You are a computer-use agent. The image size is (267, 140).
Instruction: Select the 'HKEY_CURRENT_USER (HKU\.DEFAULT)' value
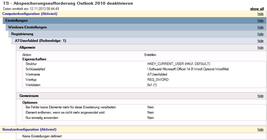click(179, 64)
